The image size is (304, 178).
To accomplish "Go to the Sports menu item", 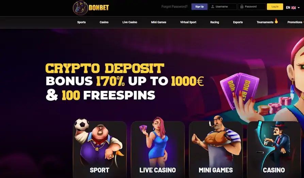I will point(81,22).
